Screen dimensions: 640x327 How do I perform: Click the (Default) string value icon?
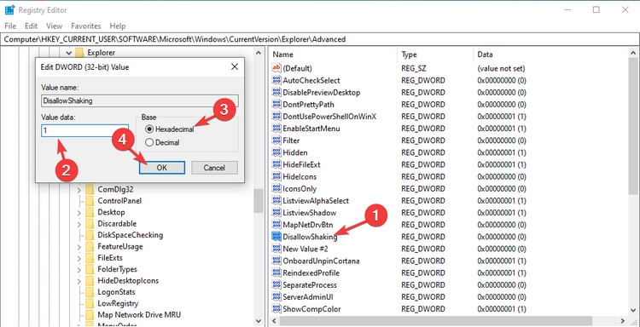[276, 68]
